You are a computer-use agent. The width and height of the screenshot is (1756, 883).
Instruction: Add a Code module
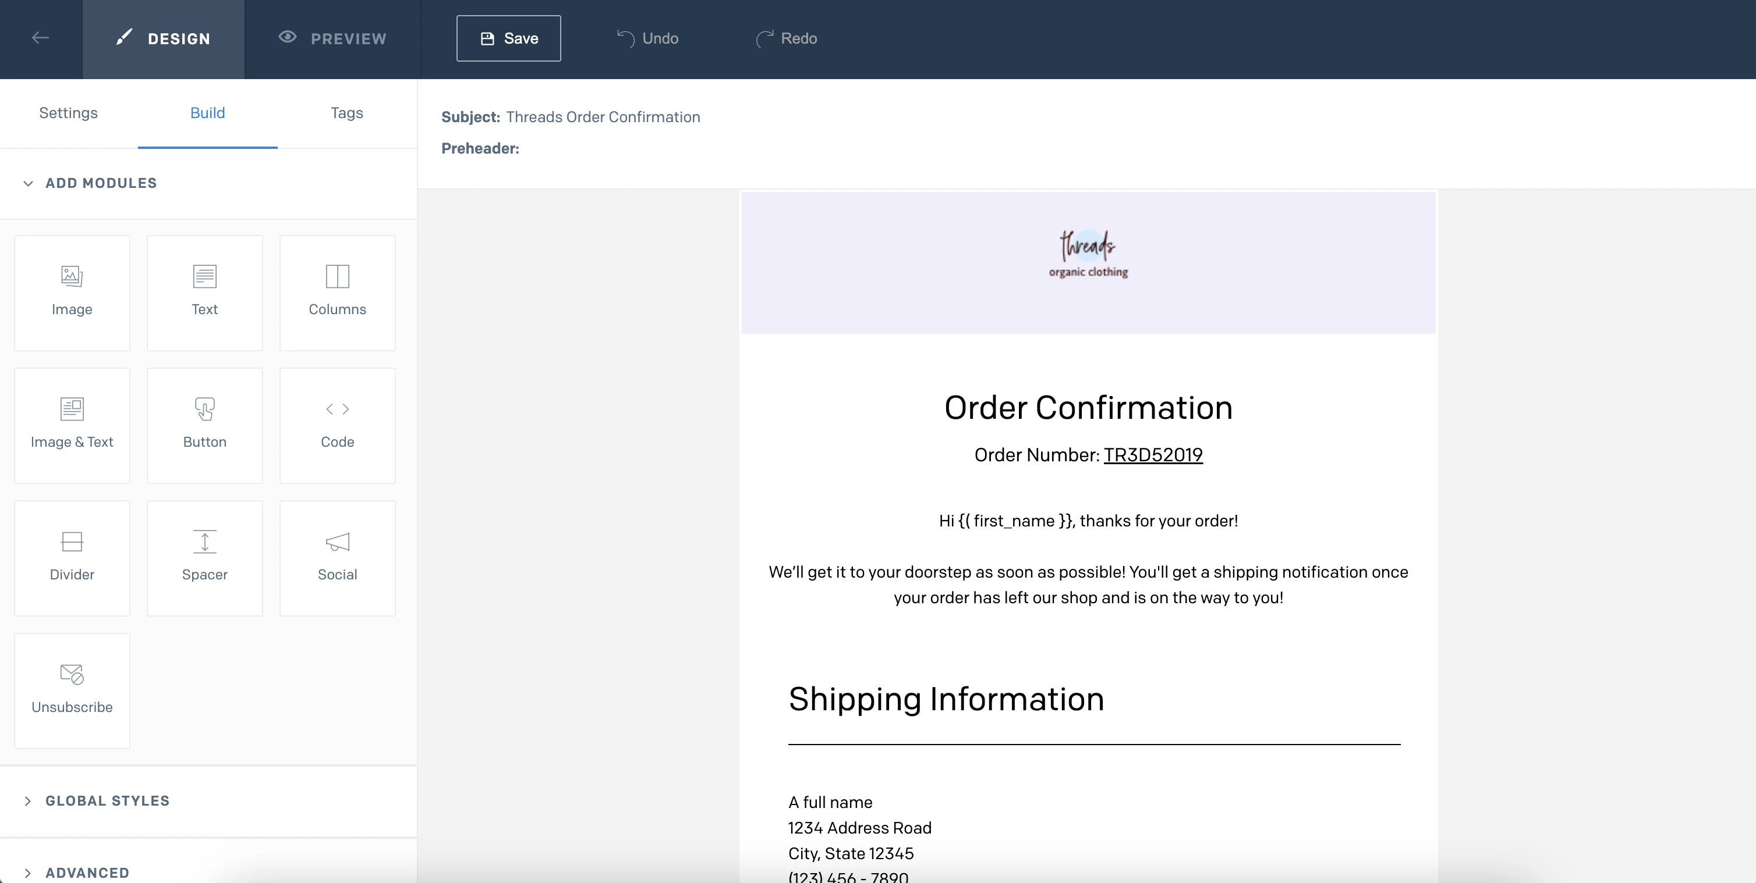(x=338, y=425)
